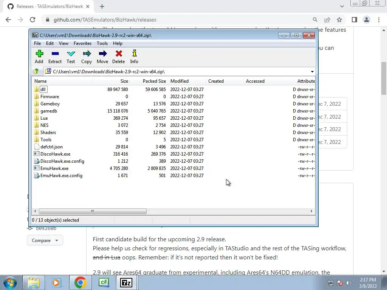Open the Windows Start menu

coord(10,282)
